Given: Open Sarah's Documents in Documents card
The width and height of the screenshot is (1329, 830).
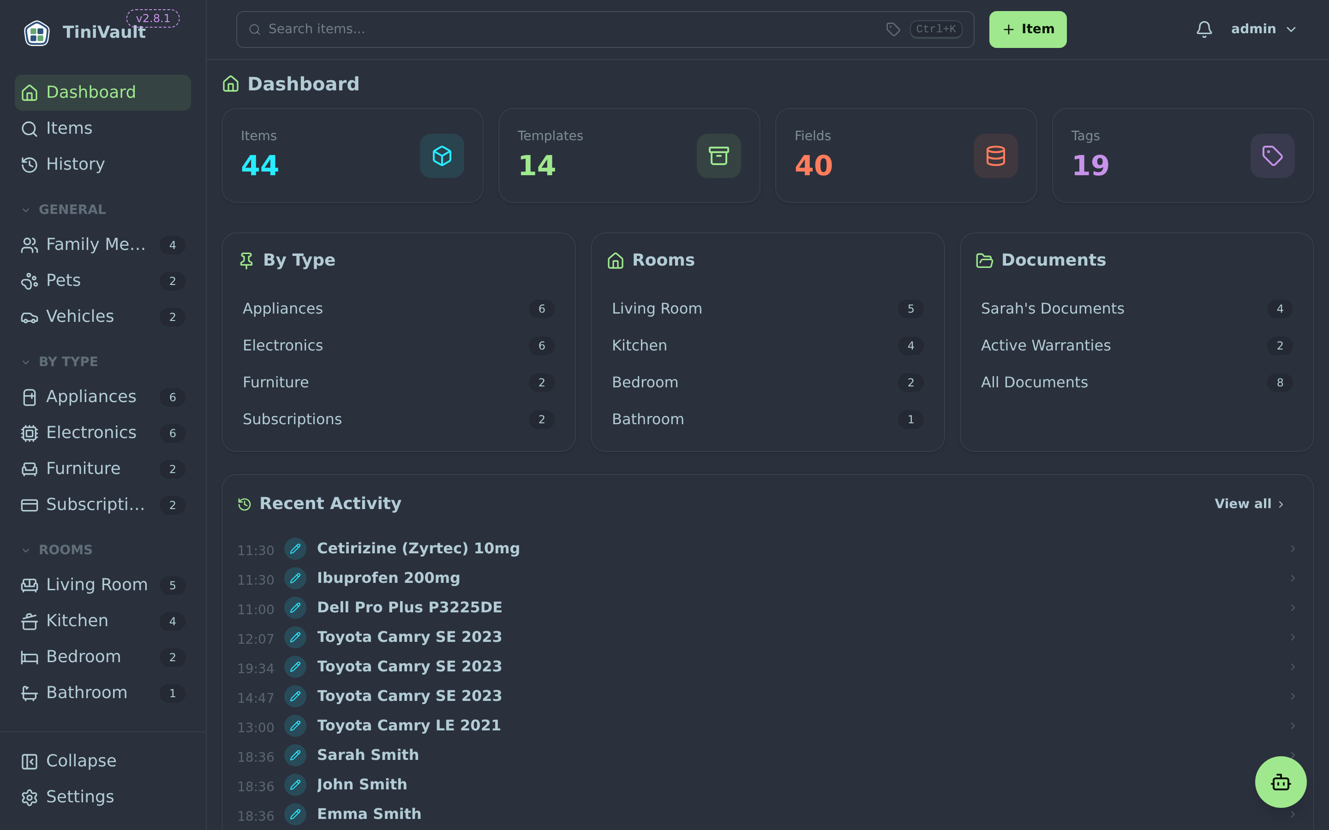Looking at the screenshot, I should (x=1136, y=309).
